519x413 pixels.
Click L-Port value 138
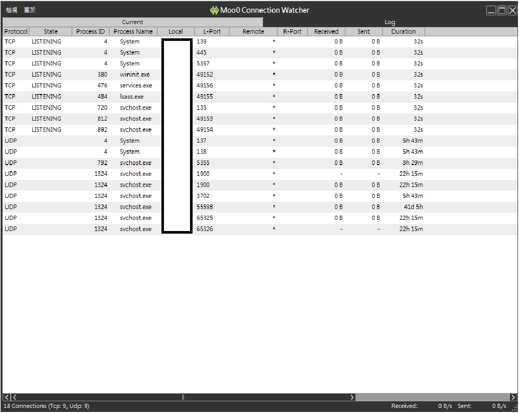201,152
